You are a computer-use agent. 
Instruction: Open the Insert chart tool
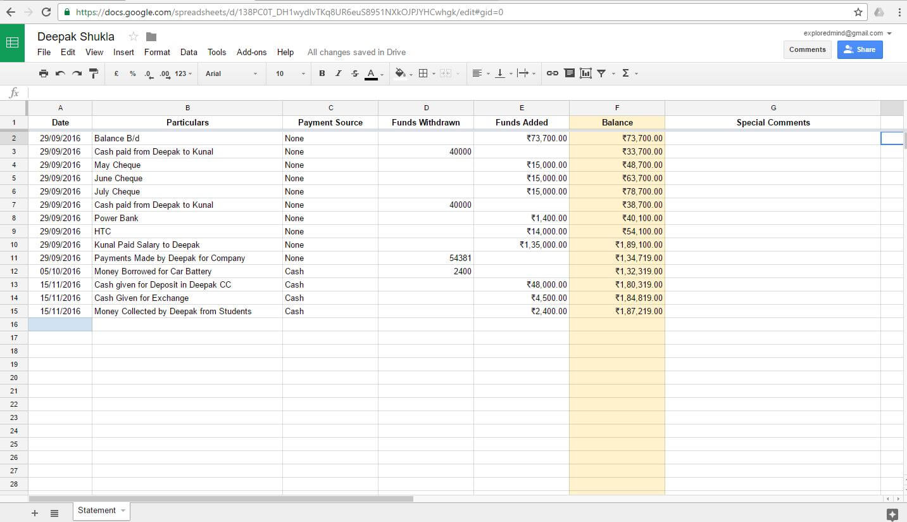585,73
